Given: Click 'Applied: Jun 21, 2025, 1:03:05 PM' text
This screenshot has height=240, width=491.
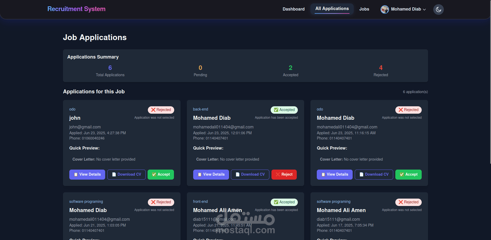Looking at the screenshot, I should pyautogui.click(x=98, y=225).
